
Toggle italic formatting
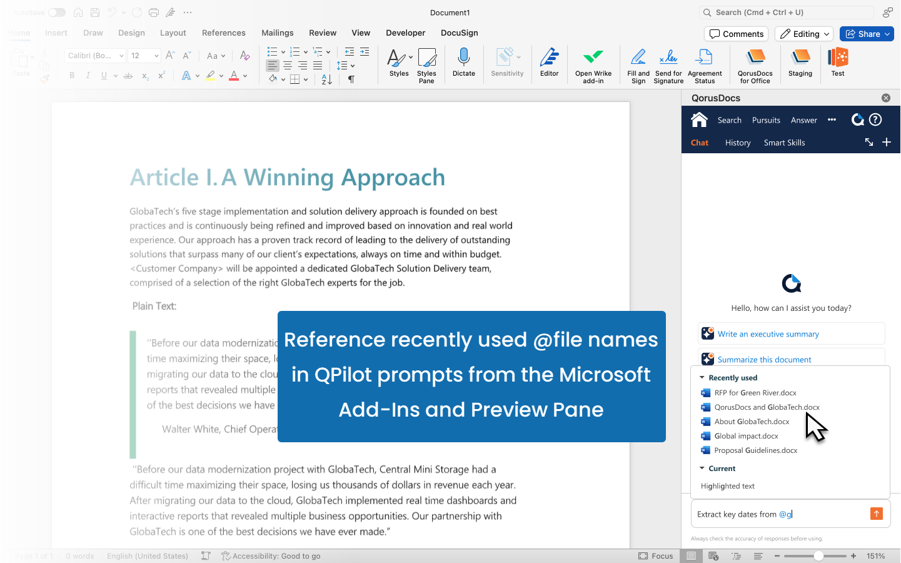pyautogui.click(x=88, y=76)
